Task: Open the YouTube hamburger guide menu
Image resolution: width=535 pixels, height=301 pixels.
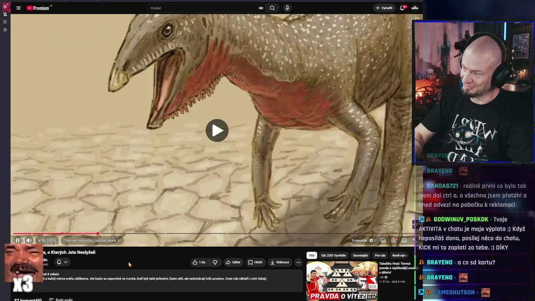Action: click(18, 8)
